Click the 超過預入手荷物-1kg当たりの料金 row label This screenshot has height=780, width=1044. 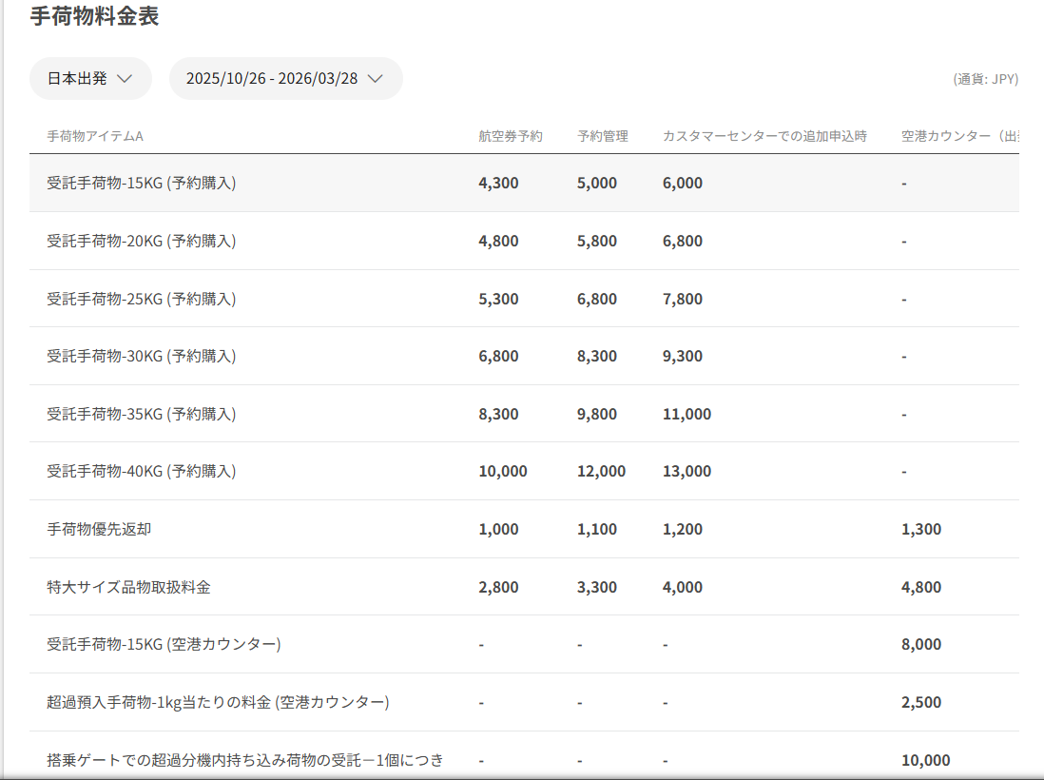coord(218,702)
